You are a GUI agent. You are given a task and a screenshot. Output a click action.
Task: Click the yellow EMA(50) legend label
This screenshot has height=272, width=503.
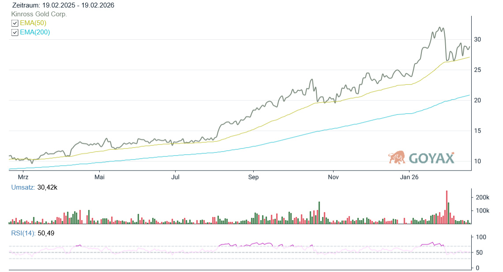click(33, 23)
